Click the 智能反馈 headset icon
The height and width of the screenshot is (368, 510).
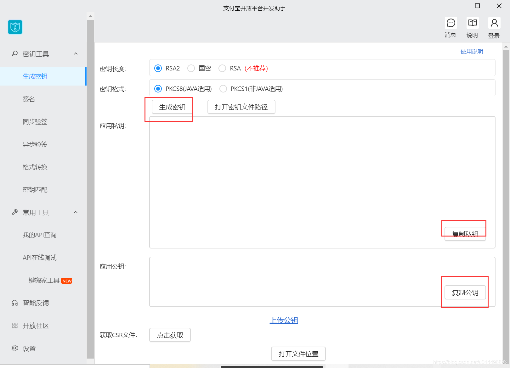(14, 303)
